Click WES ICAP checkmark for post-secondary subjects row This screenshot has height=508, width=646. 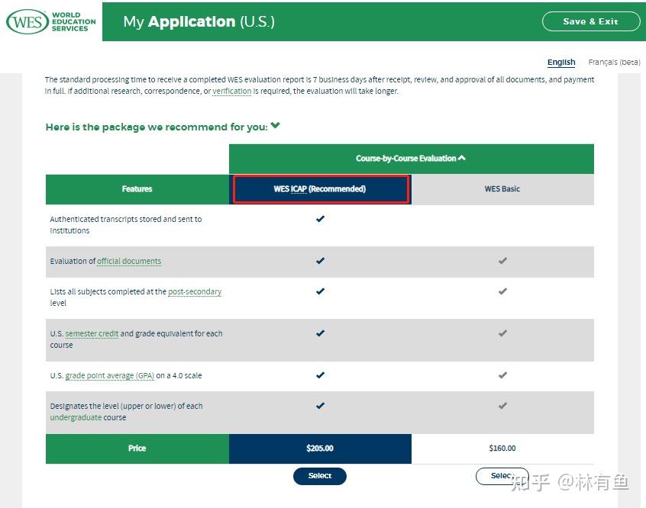320,291
